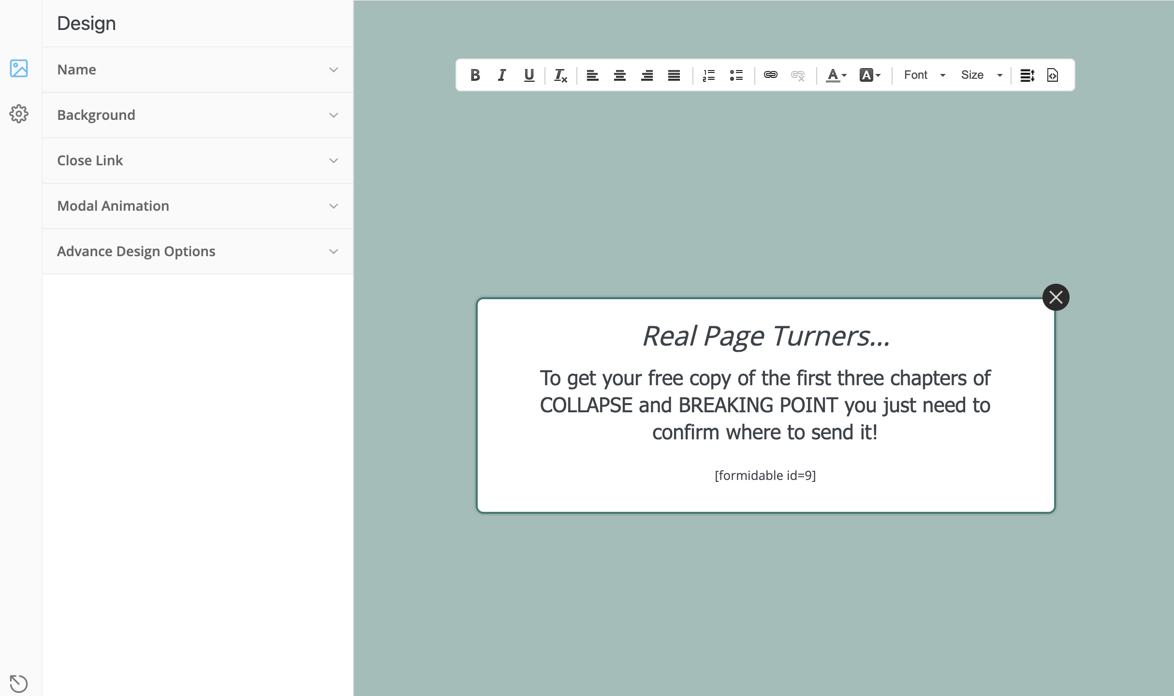Center align the text
The height and width of the screenshot is (696, 1174).
tap(619, 75)
